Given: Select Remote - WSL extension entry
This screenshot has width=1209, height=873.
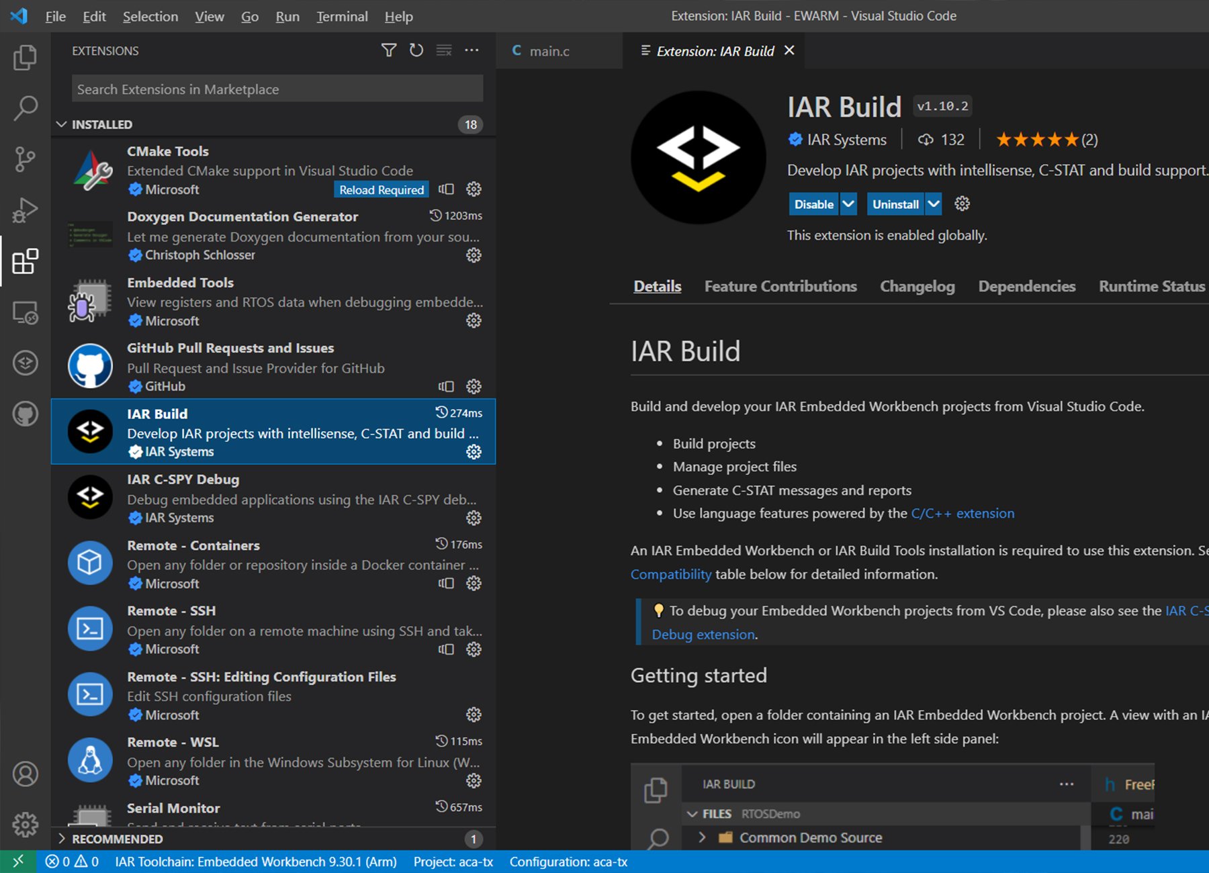Looking at the screenshot, I should [273, 761].
